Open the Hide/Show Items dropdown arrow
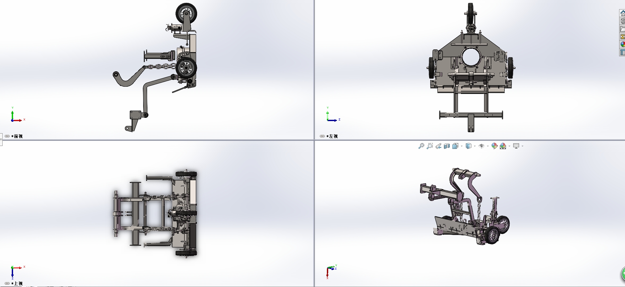 click(488, 146)
